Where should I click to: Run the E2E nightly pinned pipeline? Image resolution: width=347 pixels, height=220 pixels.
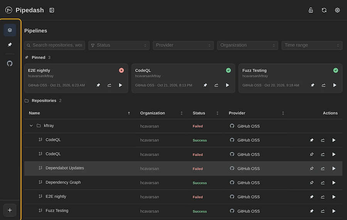click(120, 85)
